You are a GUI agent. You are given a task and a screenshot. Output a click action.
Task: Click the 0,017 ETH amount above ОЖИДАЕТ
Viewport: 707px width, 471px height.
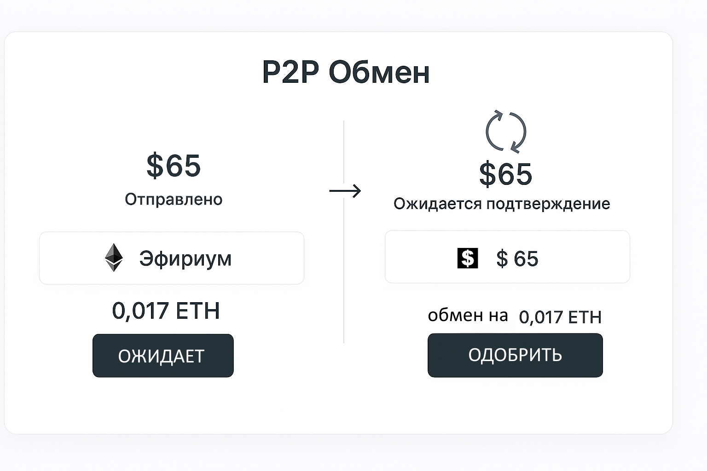(x=166, y=311)
